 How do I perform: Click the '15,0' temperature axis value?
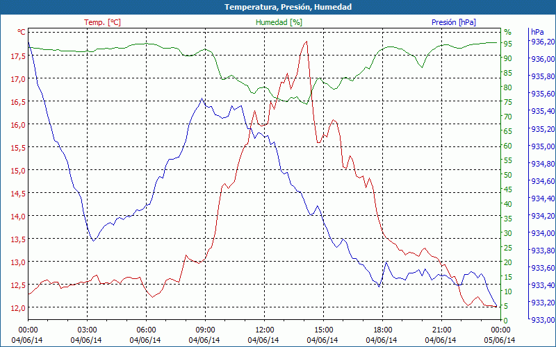(19, 170)
